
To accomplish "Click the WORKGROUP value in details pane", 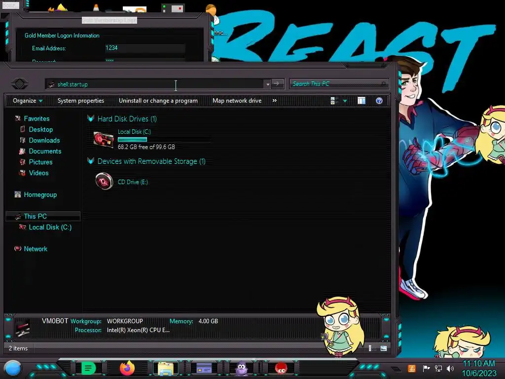I will 125,321.
